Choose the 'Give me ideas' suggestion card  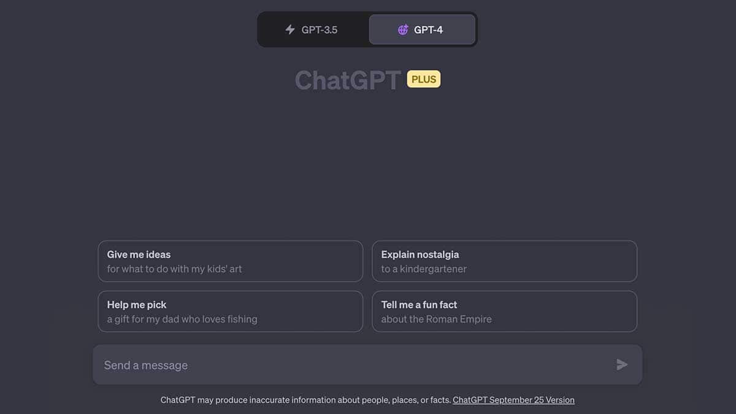(230, 261)
